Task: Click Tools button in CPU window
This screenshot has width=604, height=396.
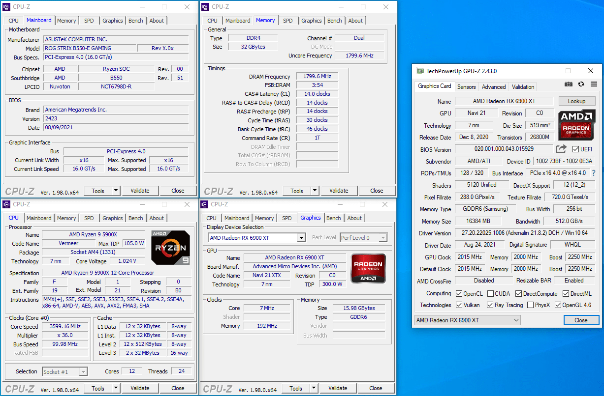Action: [x=98, y=388]
